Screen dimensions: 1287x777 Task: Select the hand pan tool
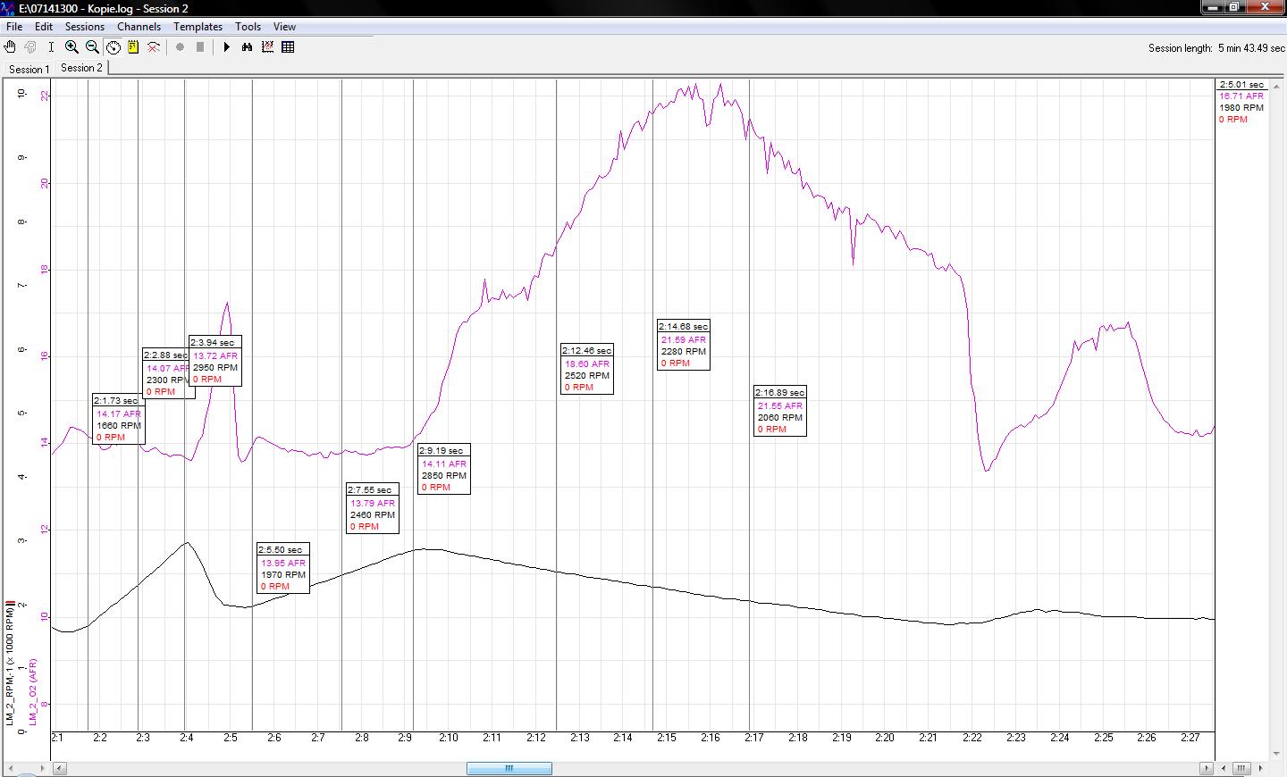(x=11, y=47)
